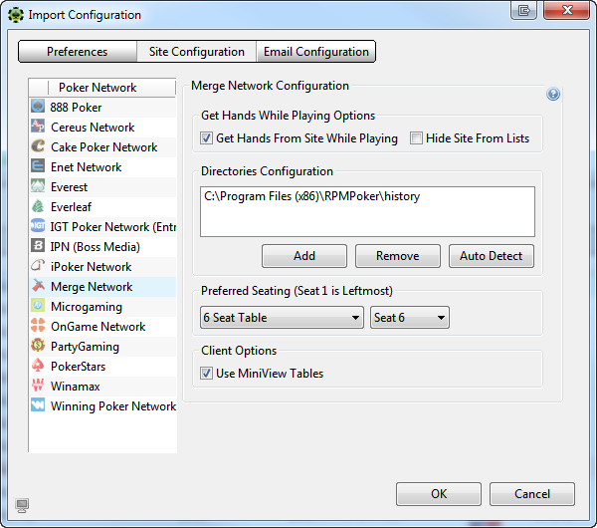
Task: Select the RPMPoker history directory entry
Action: point(311,196)
